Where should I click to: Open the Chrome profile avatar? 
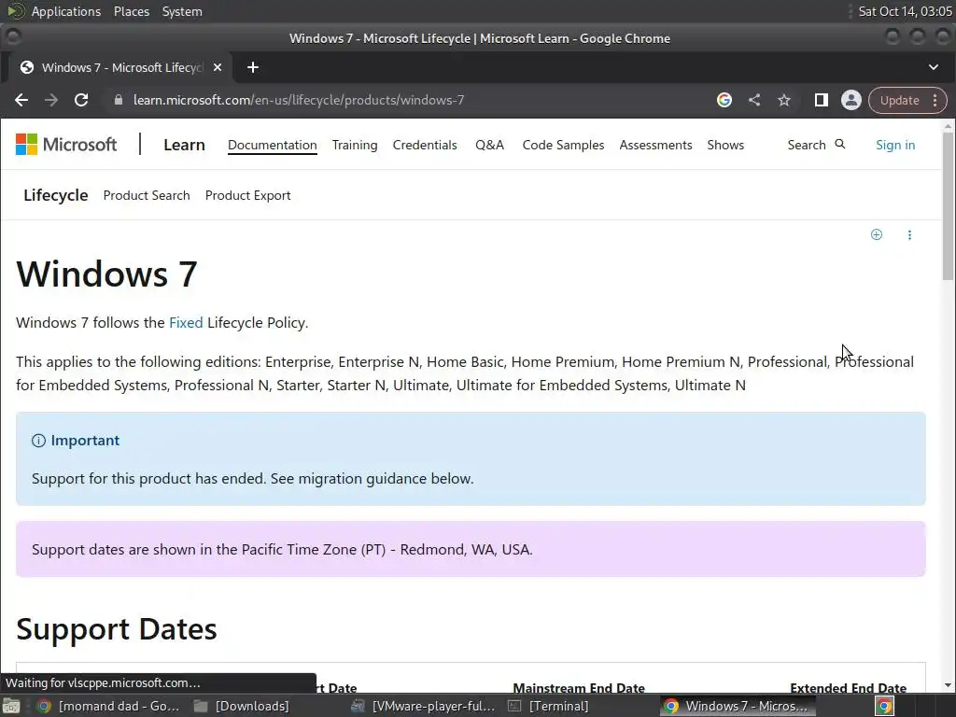click(851, 100)
